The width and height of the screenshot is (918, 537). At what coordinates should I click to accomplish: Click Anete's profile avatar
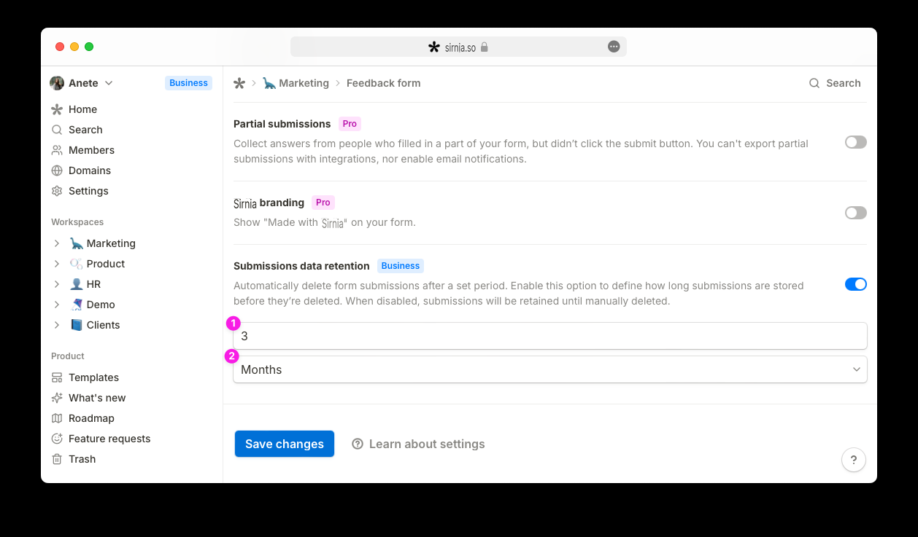(x=57, y=83)
